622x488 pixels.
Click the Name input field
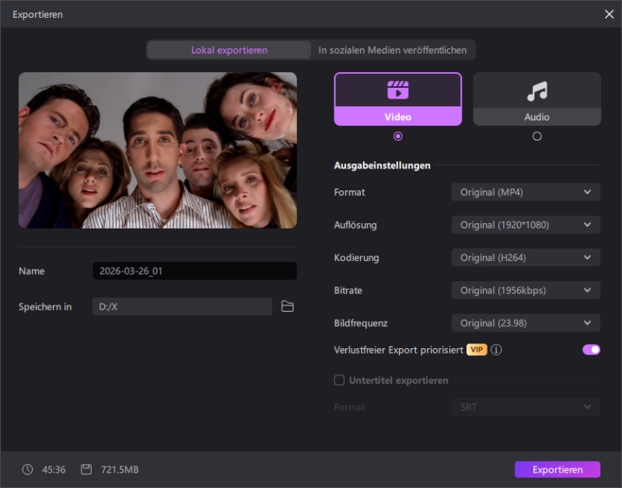pos(194,271)
